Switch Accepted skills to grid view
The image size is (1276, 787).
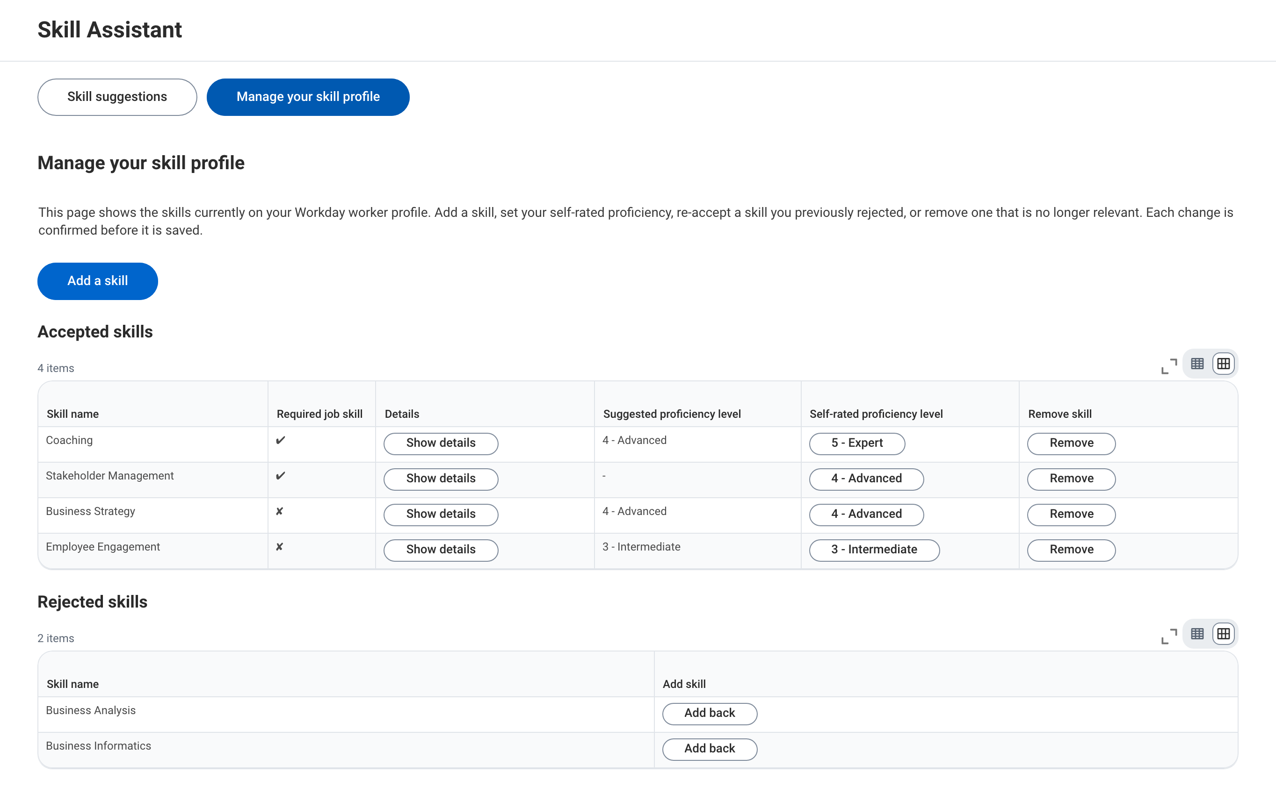[x=1224, y=364]
